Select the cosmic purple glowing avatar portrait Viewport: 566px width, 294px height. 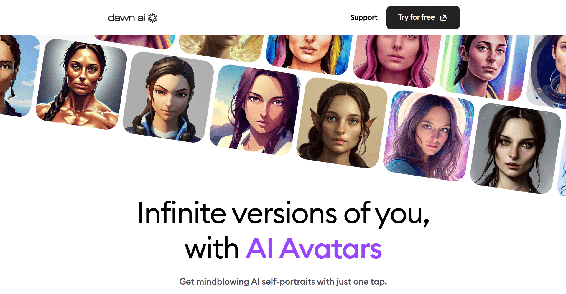[x=429, y=136]
